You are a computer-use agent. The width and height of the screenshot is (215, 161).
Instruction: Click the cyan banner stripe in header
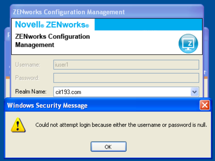coord(148,24)
